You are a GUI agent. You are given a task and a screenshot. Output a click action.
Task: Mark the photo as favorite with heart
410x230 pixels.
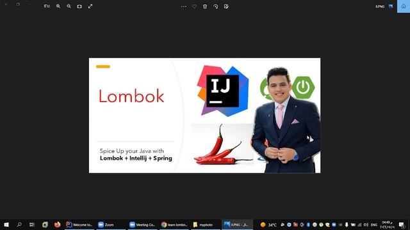point(194,6)
